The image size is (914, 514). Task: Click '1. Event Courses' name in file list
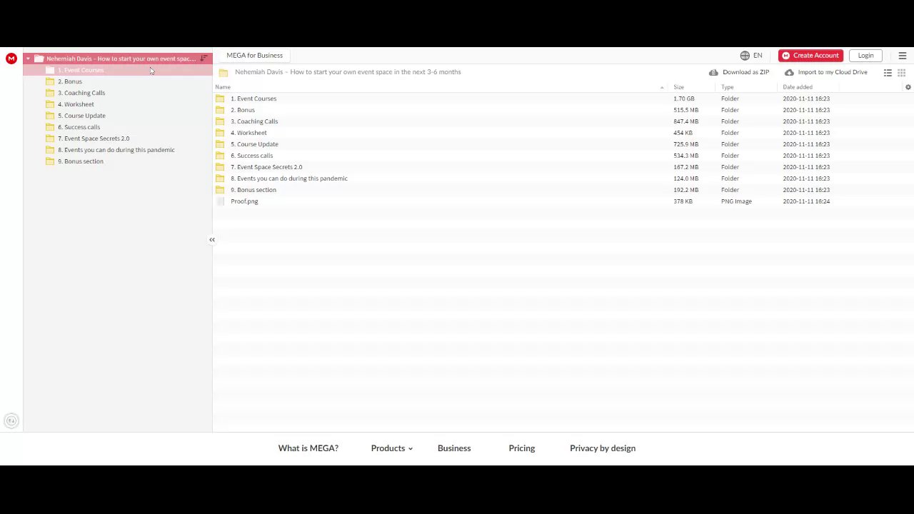point(253,99)
